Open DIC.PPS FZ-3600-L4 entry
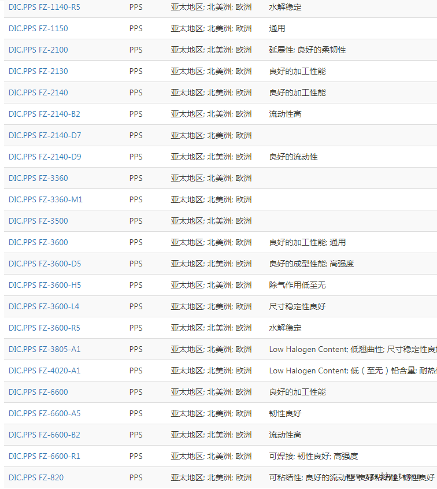This screenshot has height=489, width=437. 44,307
